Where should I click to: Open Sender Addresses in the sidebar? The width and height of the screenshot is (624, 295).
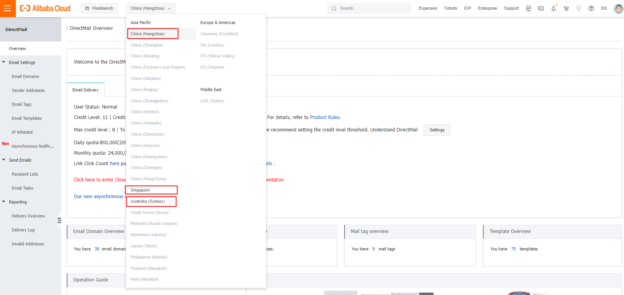pos(28,90)
